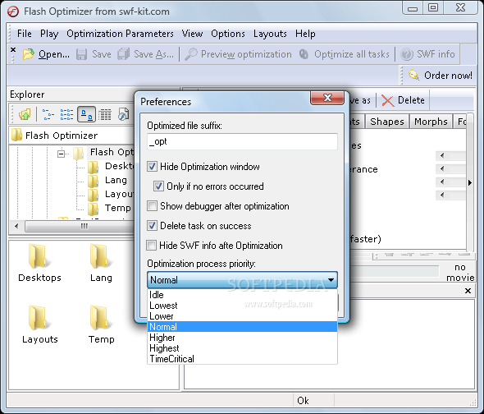484x414 pixels.
Task: Click the Flash file filter icon in Explorer
Action: pyautogui.click(x=124, y=114)
